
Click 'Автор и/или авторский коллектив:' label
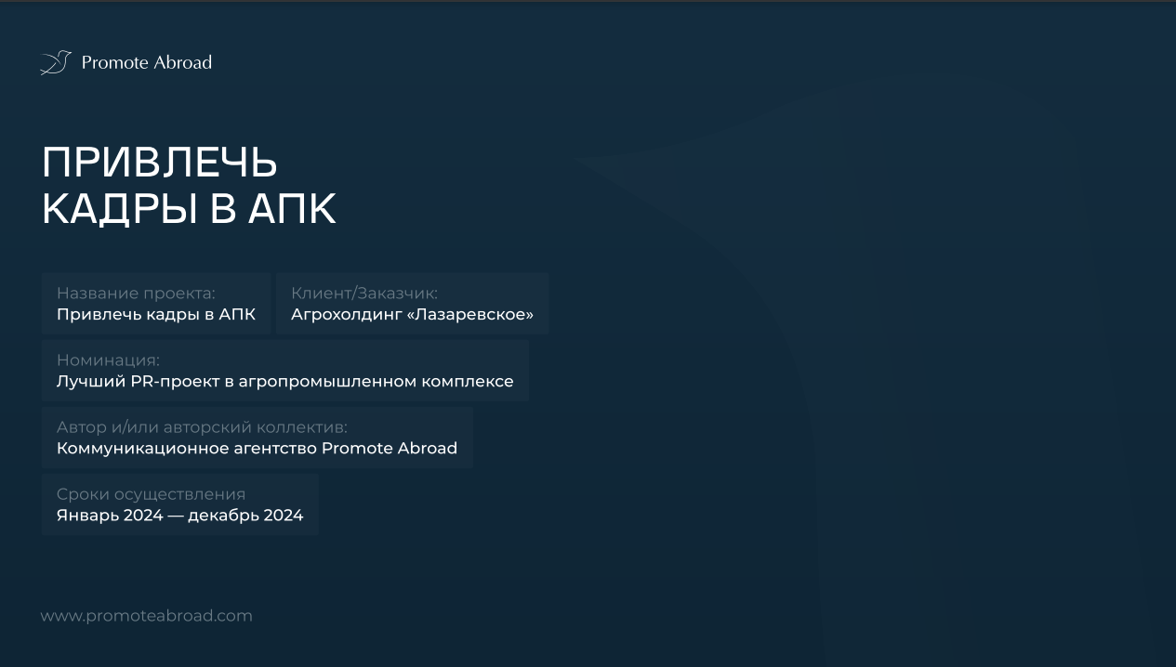[x=202, y=427]
